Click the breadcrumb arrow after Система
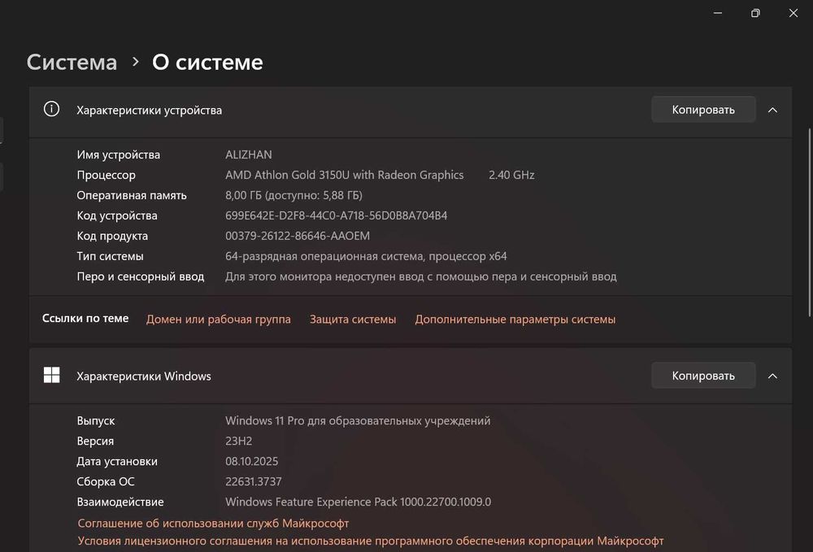Viewport: 813px width, 552px height. click(136, 62)
